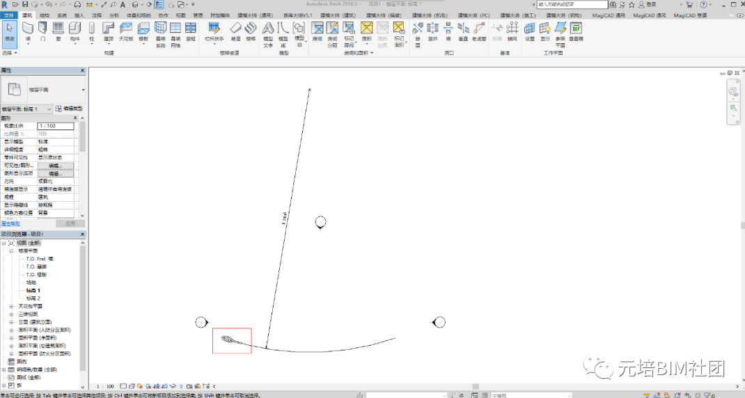Collapse the 视图 (全部) tree node

pos(3,243)
